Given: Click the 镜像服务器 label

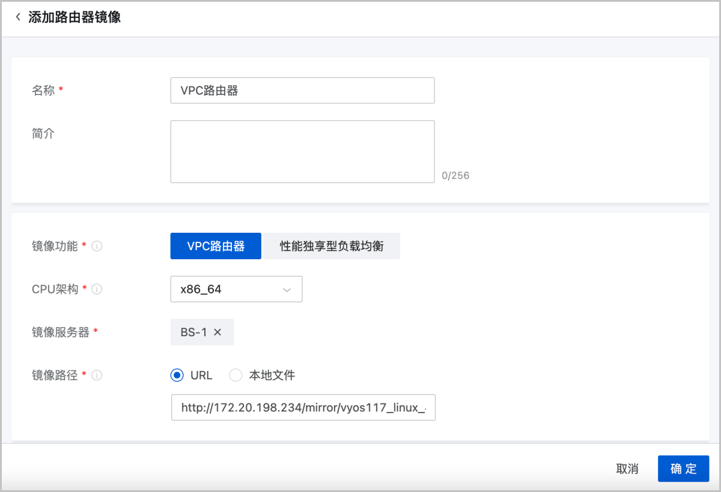Looking at the screenshot, I should 60,332.
